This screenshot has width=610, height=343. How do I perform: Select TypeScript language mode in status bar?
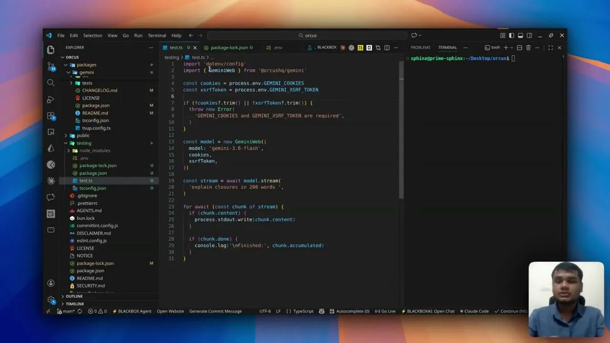pos(303,311)
